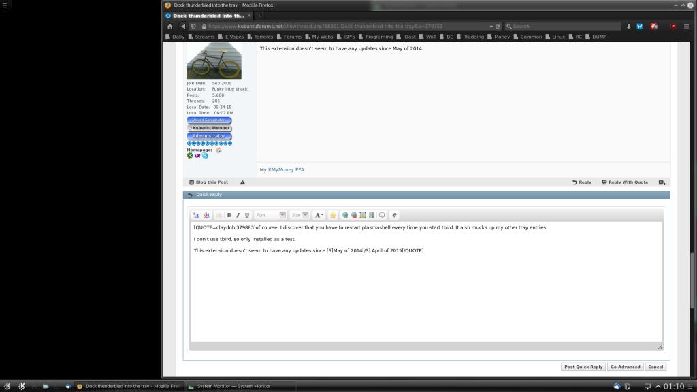This screenshot has width=697, height=392.
Task: Click Blog this Post
Action: [208, 182]
